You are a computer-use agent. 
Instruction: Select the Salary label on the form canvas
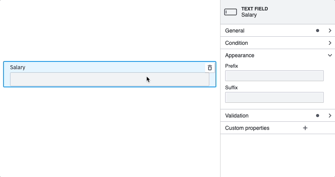pyautogui.click(x=18, y=67)
